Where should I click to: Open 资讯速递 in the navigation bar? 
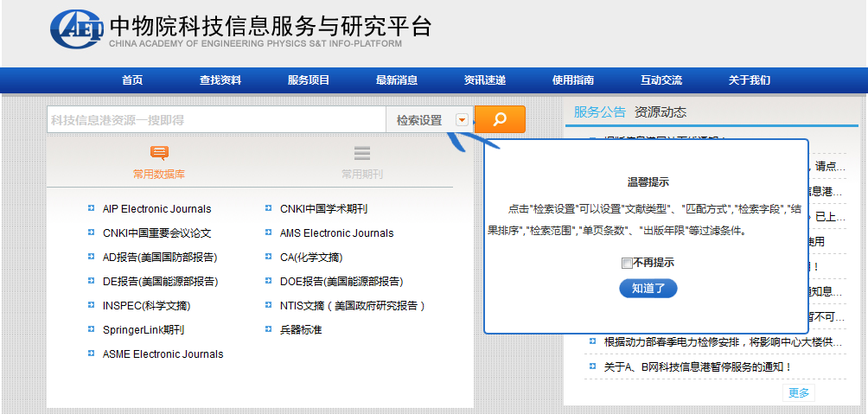click(485, 80)
